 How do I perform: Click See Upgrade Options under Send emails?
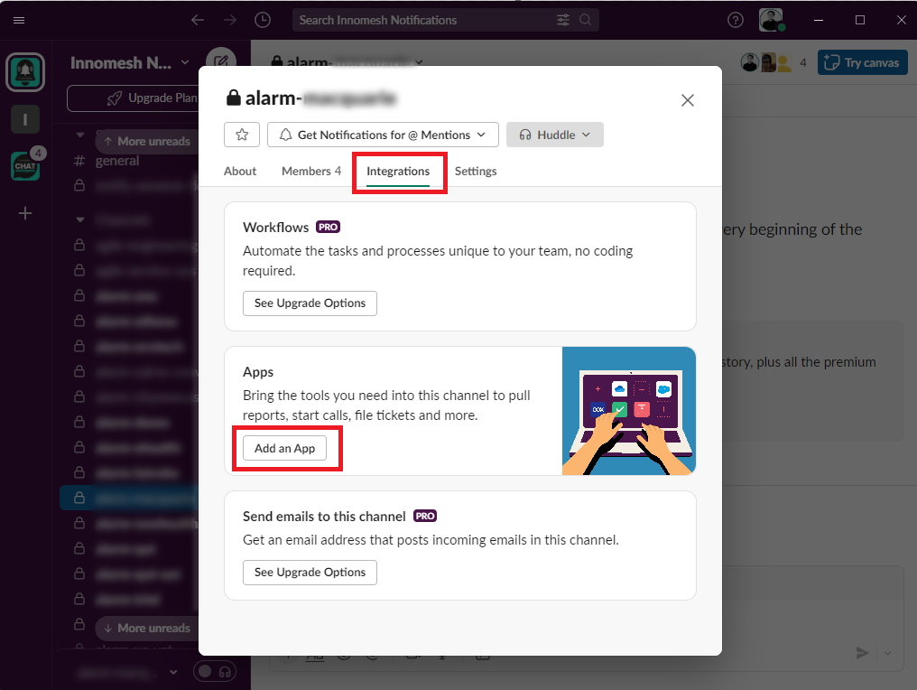pos(310,573)
